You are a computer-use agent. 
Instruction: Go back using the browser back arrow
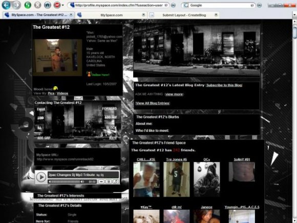click(x=6, y=5)
